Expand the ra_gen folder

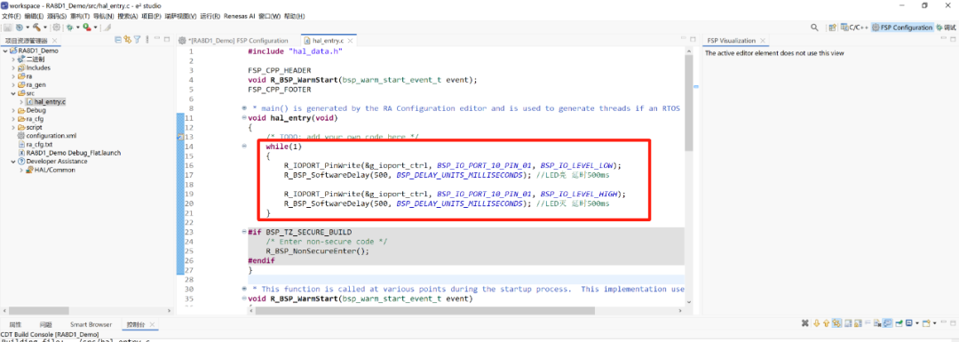click(13, 85)
